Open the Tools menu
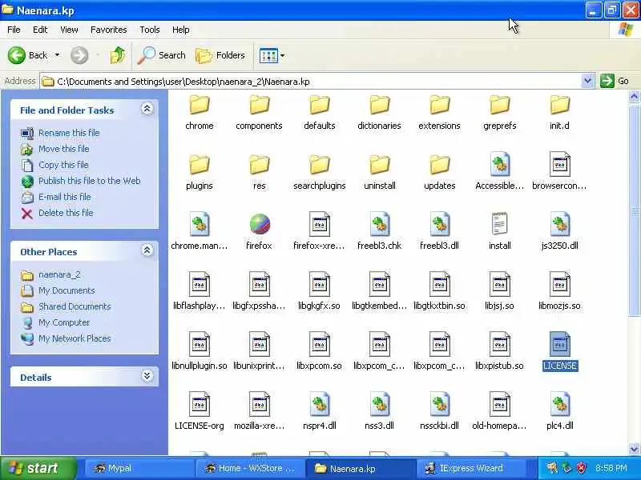Image resolution: width=641 pixels, height=480 pixels. coord(150,30)
